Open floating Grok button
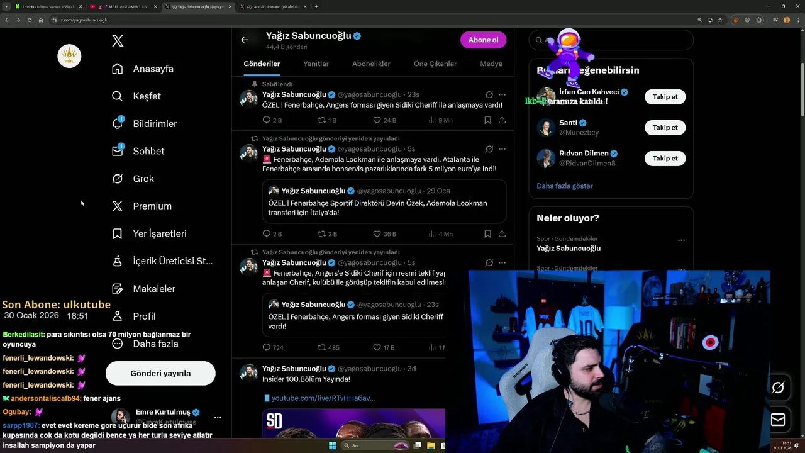The image size is (805, 453). click(x=778, y=388)
